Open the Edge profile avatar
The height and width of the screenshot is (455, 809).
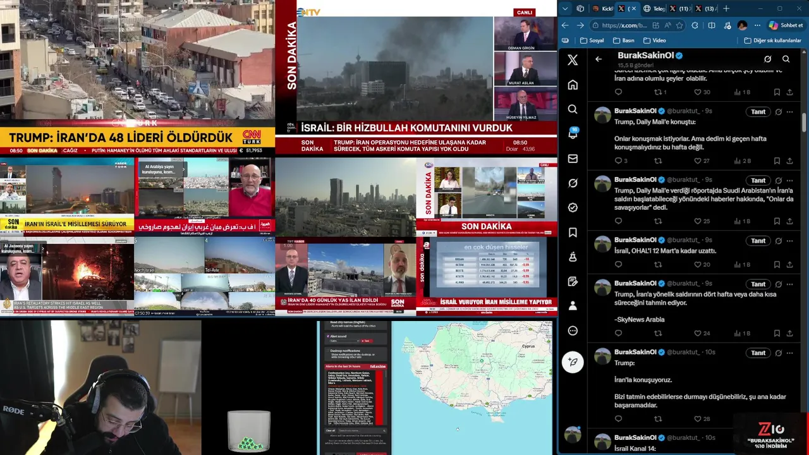click(x=742, y=25)
